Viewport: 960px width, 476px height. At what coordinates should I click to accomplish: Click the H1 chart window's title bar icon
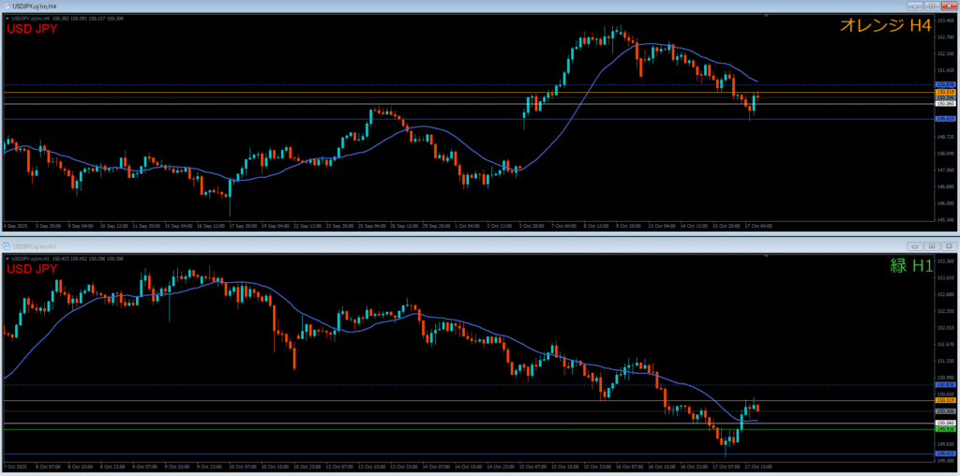coord(6,244)
